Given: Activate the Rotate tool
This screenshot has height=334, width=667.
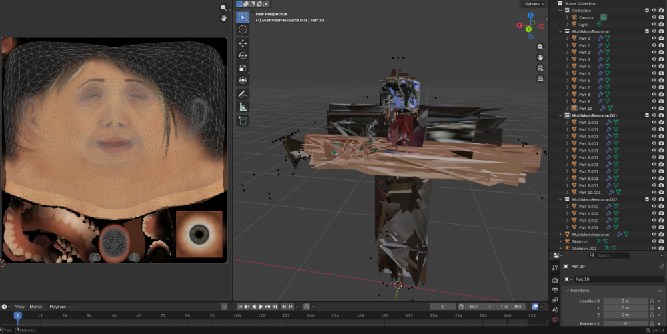Looking at the screenshot, I should coord(243,56).
